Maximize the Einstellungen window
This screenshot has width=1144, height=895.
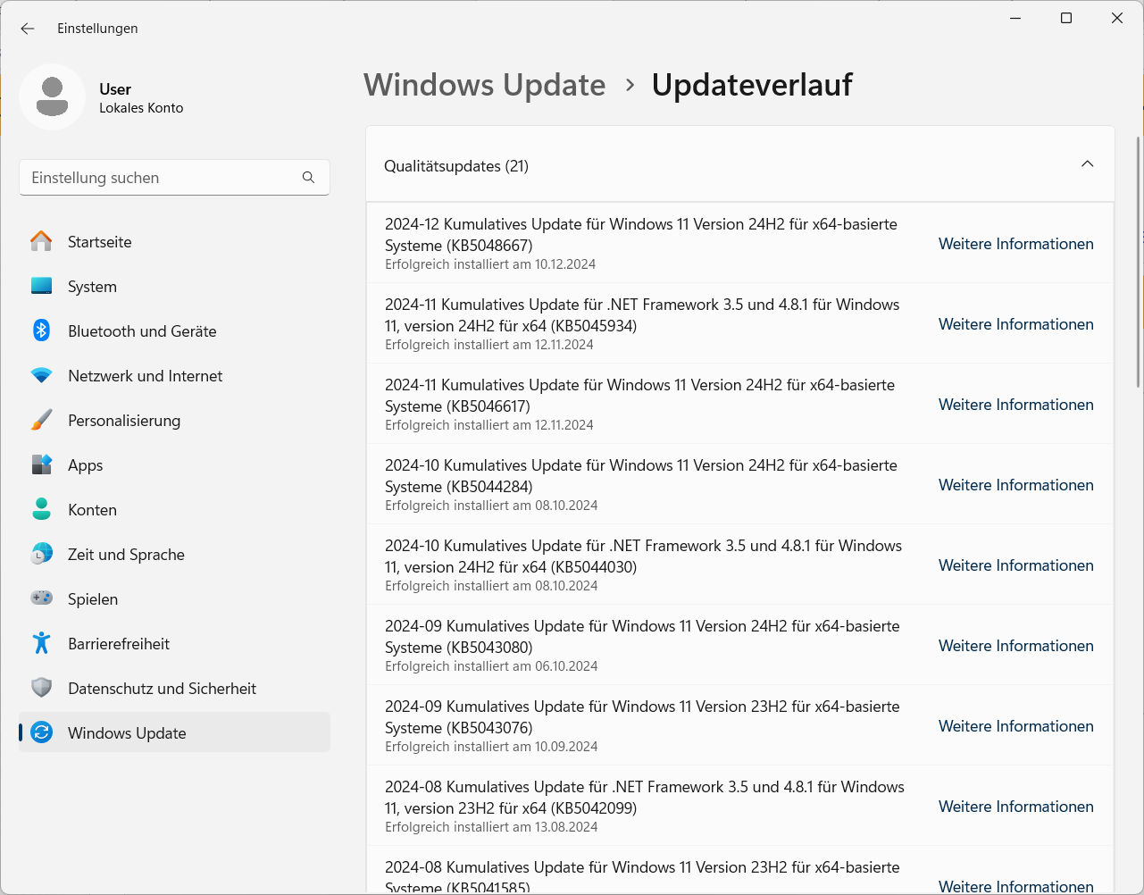click(1066, 18)
